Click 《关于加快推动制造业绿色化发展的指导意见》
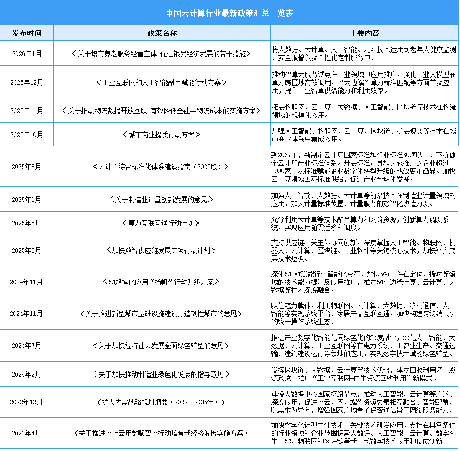The image size is (460, 451). pos(161,374)
